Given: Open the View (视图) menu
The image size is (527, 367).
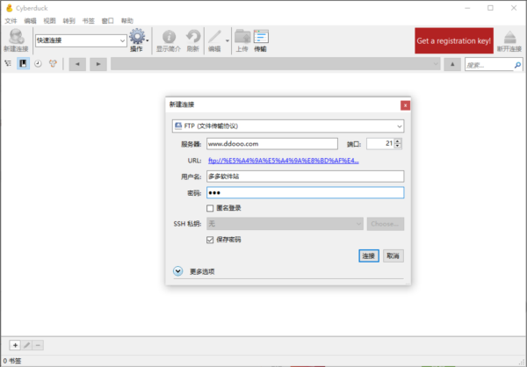Looking at the screenshot, I should [50, 21].
